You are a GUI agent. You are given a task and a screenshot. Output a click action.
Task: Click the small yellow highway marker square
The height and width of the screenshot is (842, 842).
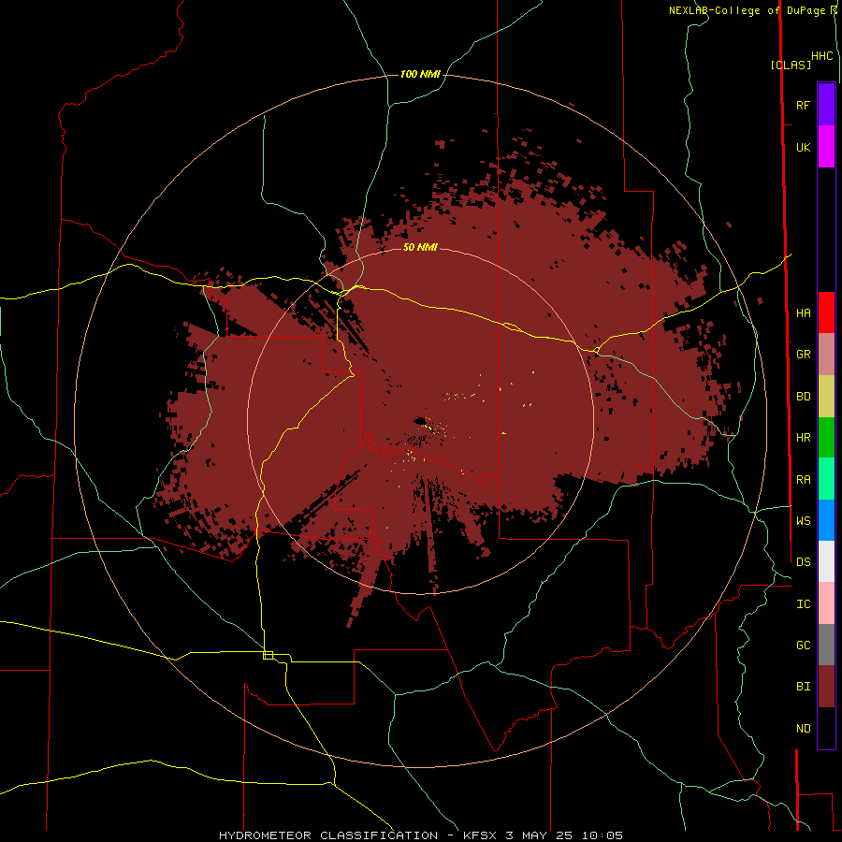[x=268, y=655]
